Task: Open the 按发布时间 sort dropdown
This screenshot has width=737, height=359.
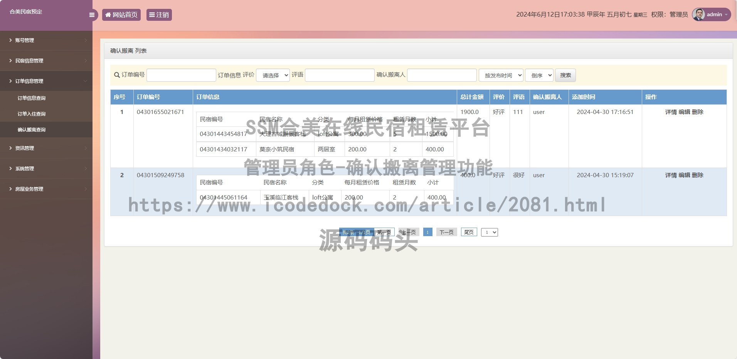Action: tap(501, 75)
